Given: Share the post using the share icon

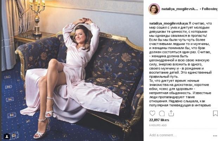Looking at the screenshot, I should coord(171,113).
